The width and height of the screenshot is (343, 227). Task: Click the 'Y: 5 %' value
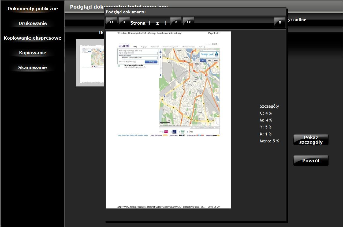266,127
